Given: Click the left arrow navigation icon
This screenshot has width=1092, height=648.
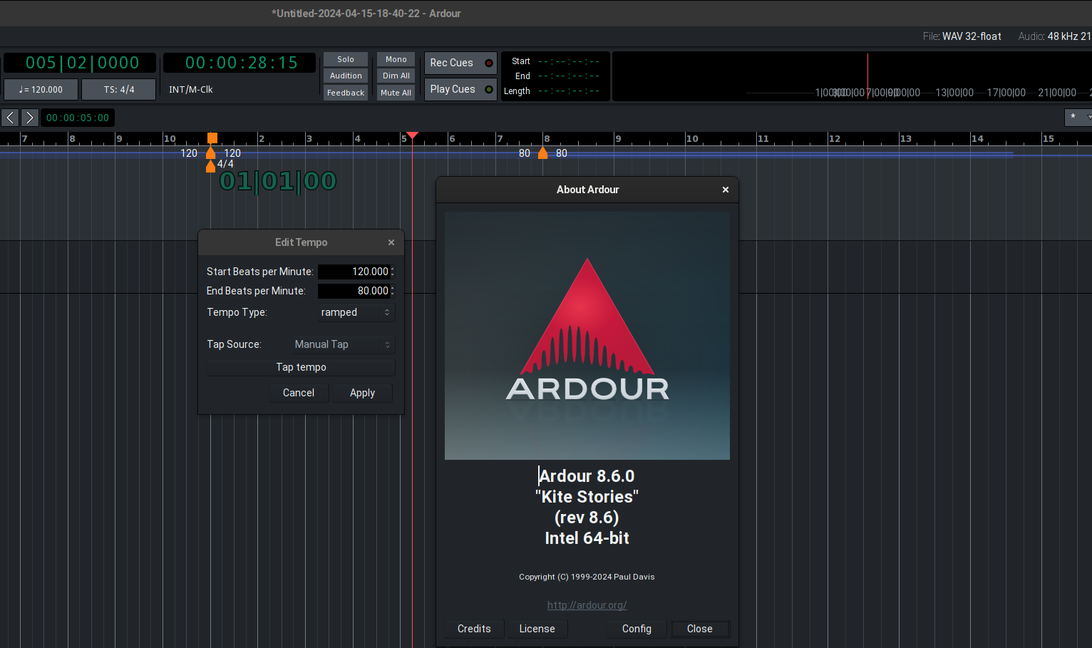Looking at the screenshot, I should pos(10,118).
